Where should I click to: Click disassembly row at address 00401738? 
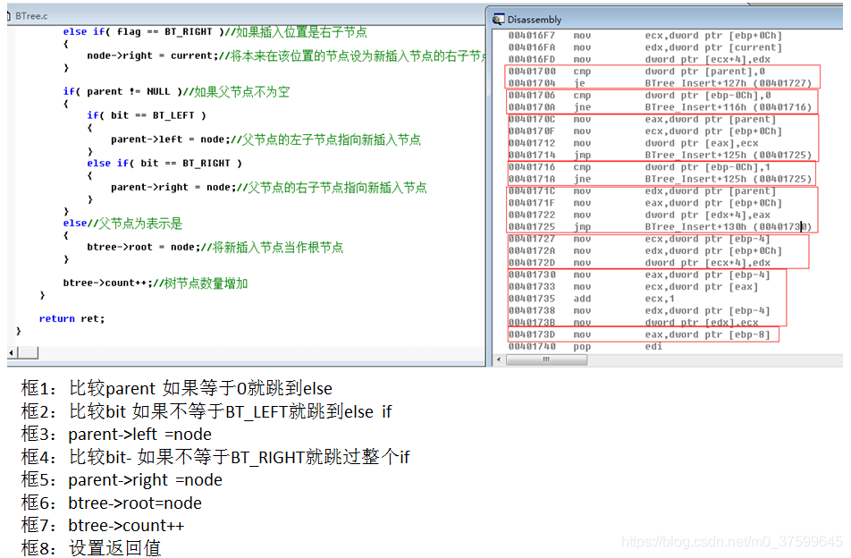click(x=639, y=310)
